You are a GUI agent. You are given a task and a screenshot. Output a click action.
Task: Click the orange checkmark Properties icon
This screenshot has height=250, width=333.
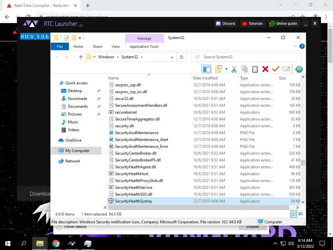[276, 69]
